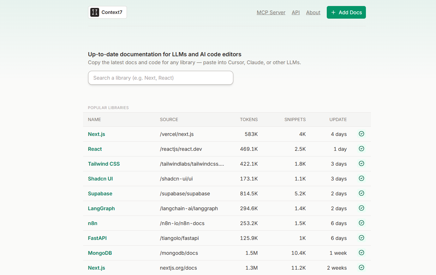The image size is (436, 275).
Task: Open the MCP Server page
Action: coord(271,12)
